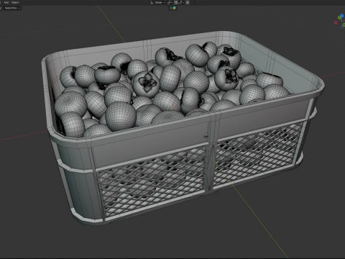
Task: Click the red negative X axis on gizmo
Action: tap(336, 22)
